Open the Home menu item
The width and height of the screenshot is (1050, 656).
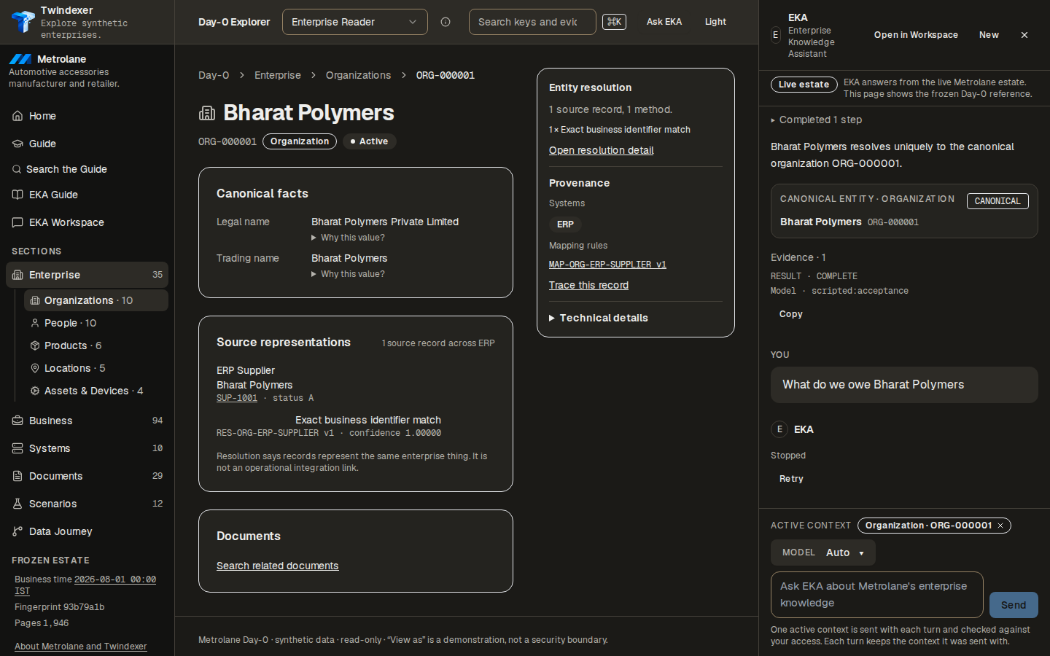87,116
